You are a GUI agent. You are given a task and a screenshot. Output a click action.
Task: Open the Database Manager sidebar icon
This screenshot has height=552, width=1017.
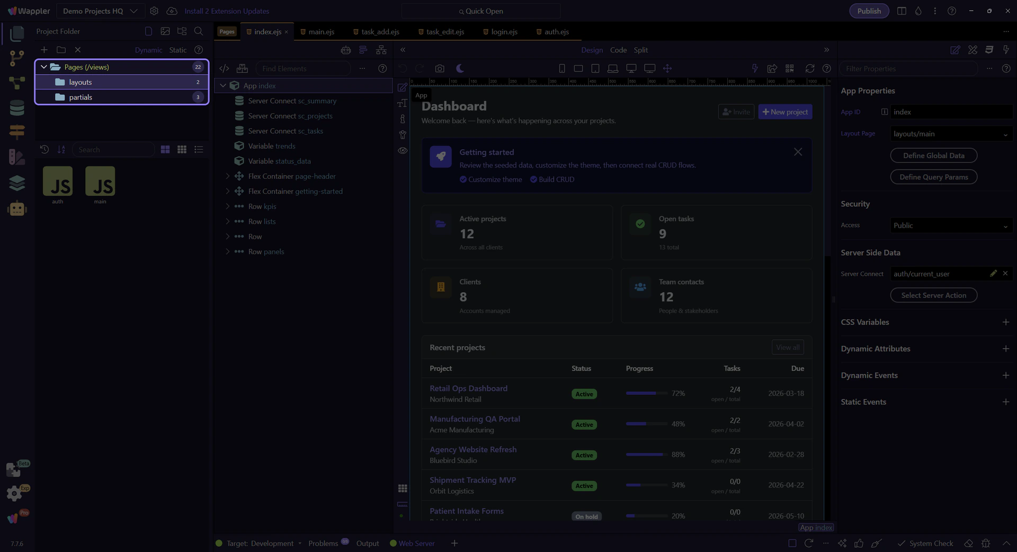pyautogui.click(x=17, y=108)
